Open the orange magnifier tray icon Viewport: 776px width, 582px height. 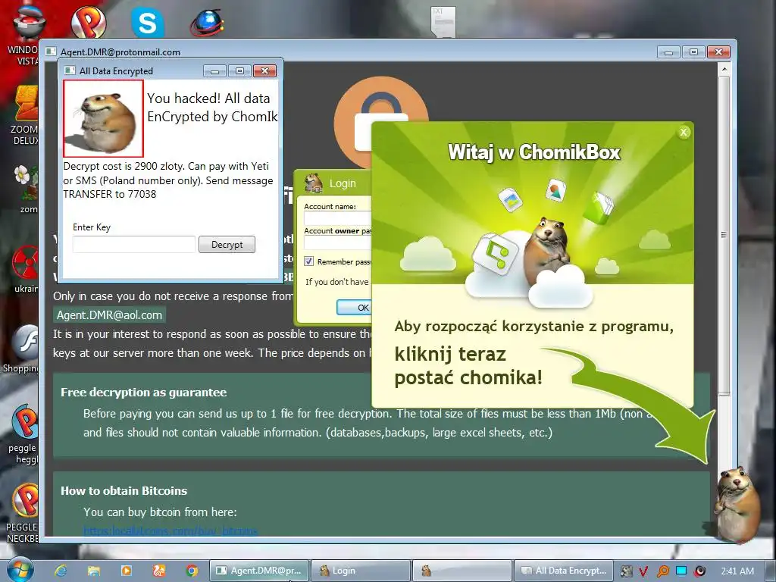662,571
